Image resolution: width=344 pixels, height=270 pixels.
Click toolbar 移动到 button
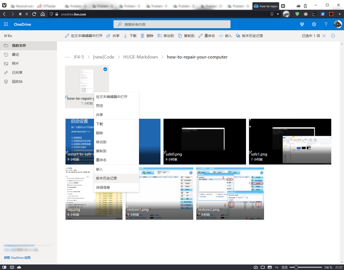tap(166, 36)
